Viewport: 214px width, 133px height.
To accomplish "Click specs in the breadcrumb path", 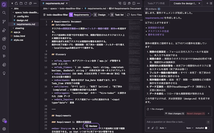I will coord(53,8).
